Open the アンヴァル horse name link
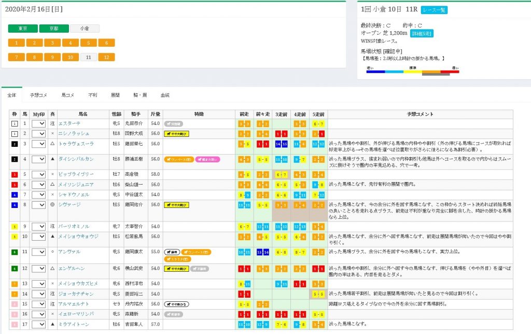The image size is (531, 334). (69, 252)
